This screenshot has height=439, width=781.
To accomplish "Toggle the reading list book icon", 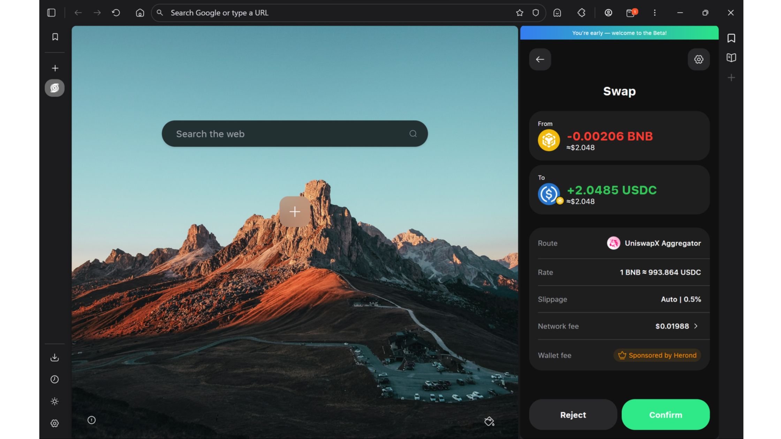I will pos(731,57).
